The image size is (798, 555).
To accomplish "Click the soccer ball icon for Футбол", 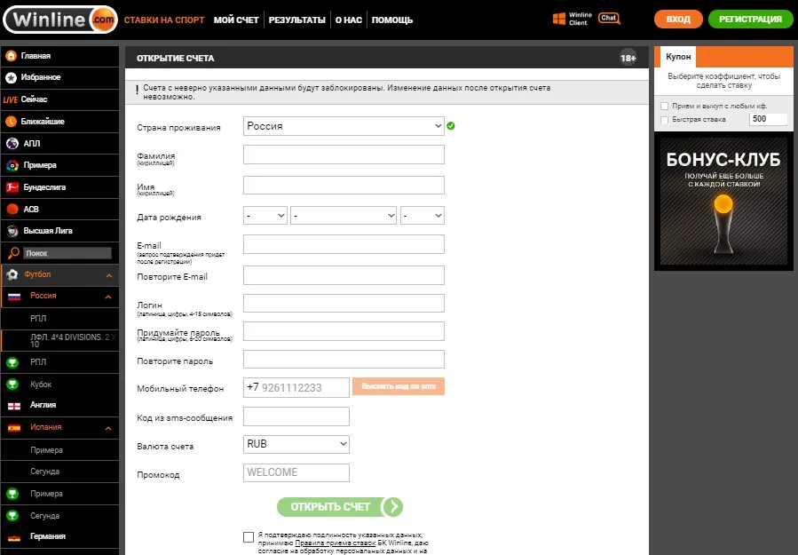I will [12, 275].
